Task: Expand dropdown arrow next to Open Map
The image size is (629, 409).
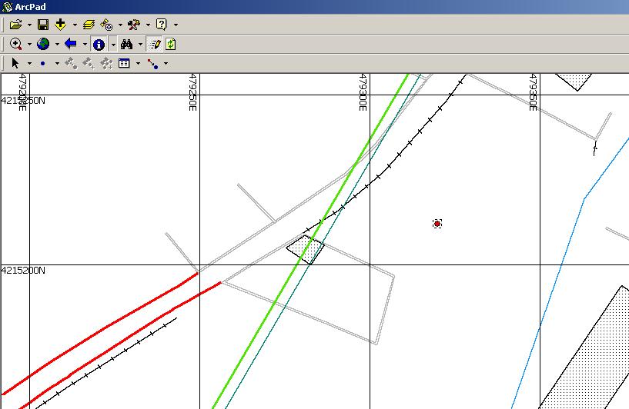Action: pyautogui.click(x=29, y=25)
